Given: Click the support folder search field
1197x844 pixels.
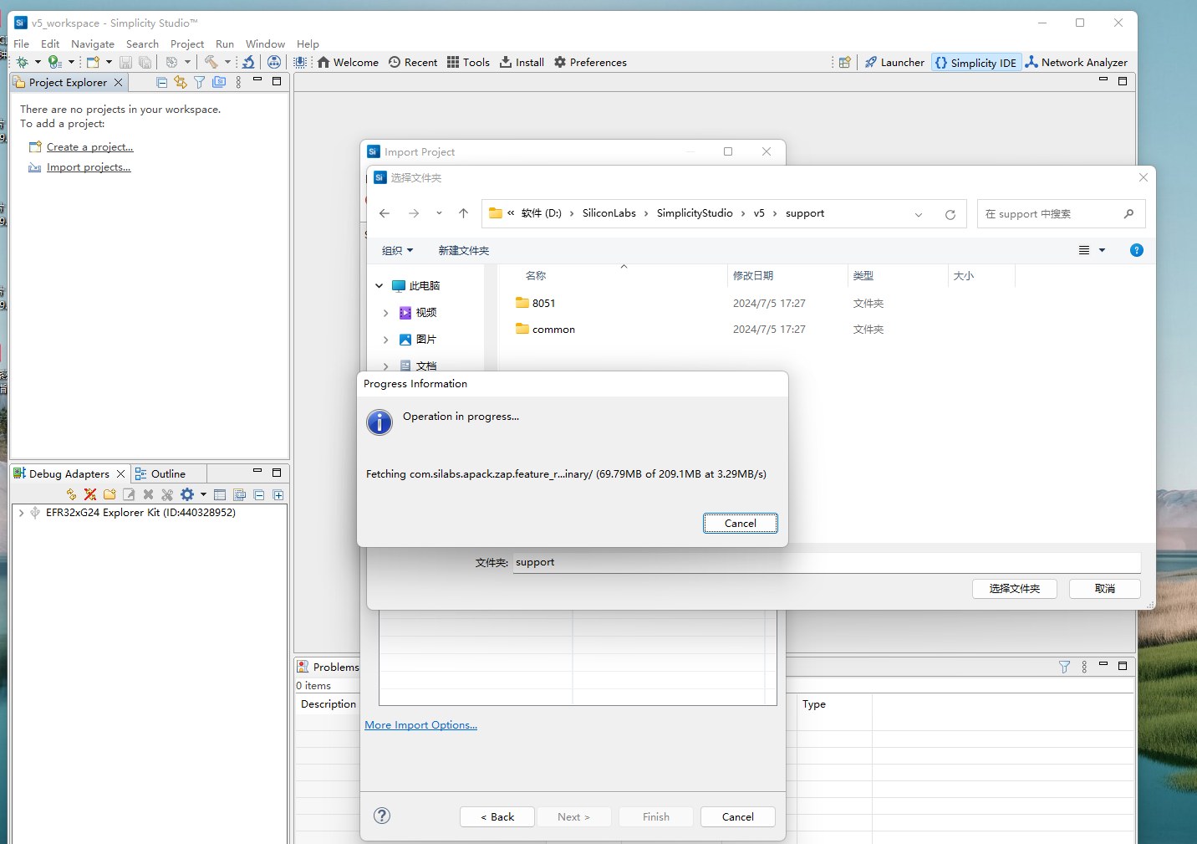Looking at the screenshot, I should (x=1061, y=214).
